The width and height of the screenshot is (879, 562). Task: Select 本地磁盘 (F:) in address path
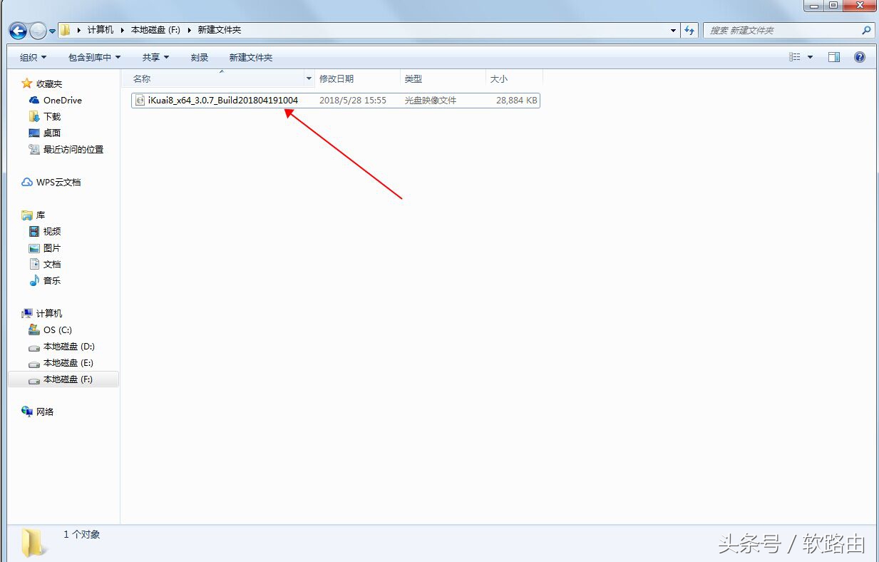tap(156, 30)
